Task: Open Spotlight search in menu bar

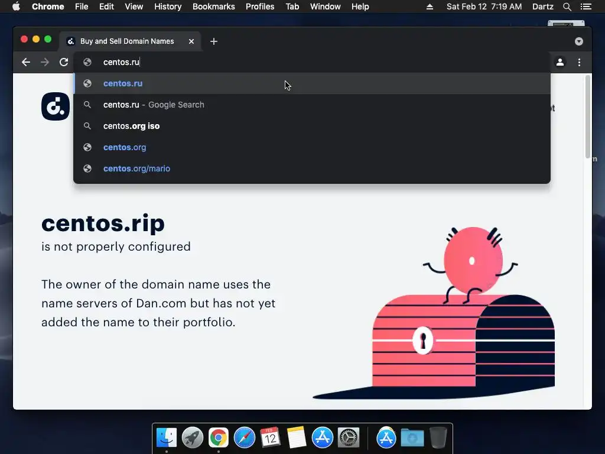Action: [567, 7]
